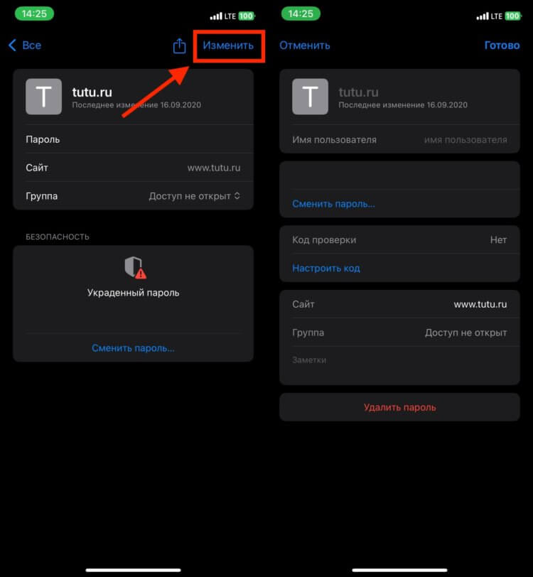
Task: Tap the green 14:25 time pill on right screen
Action: click(301, 14)
